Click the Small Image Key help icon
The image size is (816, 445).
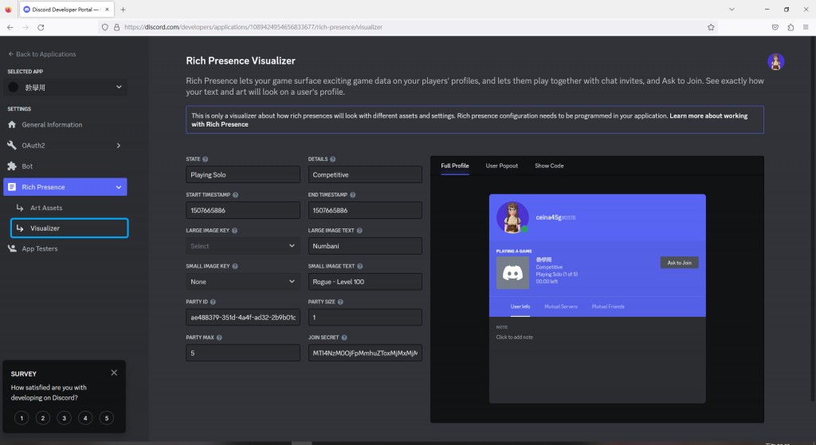click(235, 266)
